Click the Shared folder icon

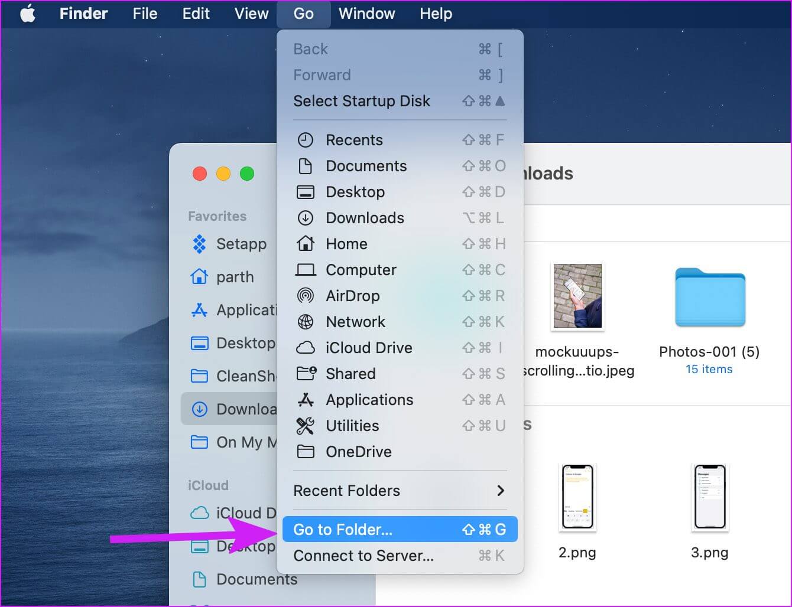coord(306,373)
